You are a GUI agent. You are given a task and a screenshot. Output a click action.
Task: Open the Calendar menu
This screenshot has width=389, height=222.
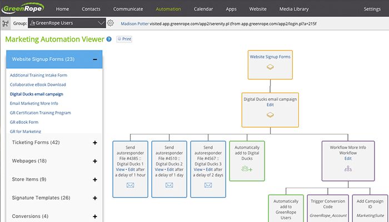click(x=203, y=9)
